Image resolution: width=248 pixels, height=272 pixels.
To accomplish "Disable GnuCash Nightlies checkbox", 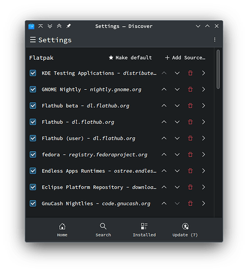I will 33,203.
